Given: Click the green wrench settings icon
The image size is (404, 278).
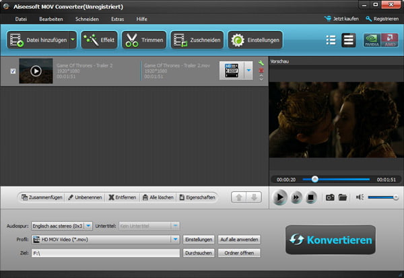Looking at the screenshot, I should tap(261, 63).
